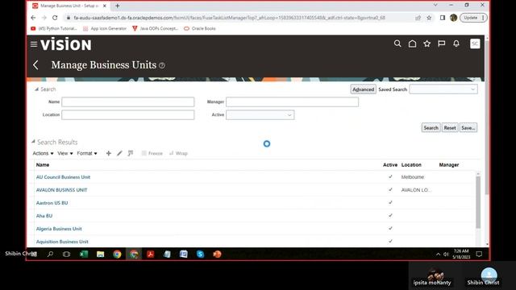
Task: Click the Melbourne location cell
Action: click(413, 177)
